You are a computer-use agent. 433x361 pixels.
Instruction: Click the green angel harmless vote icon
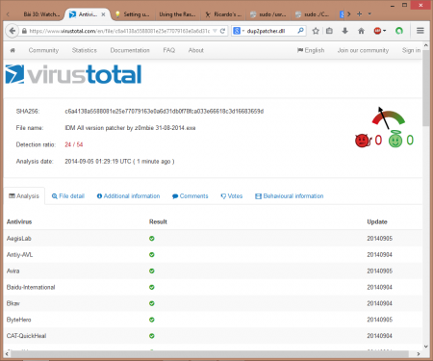coord(395,140)
